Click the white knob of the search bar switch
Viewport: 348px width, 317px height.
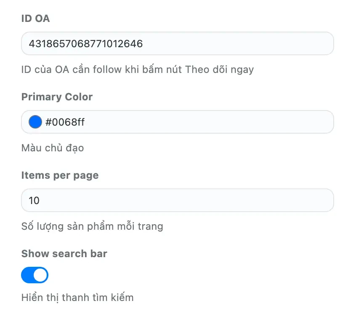[x=41, y=275]
